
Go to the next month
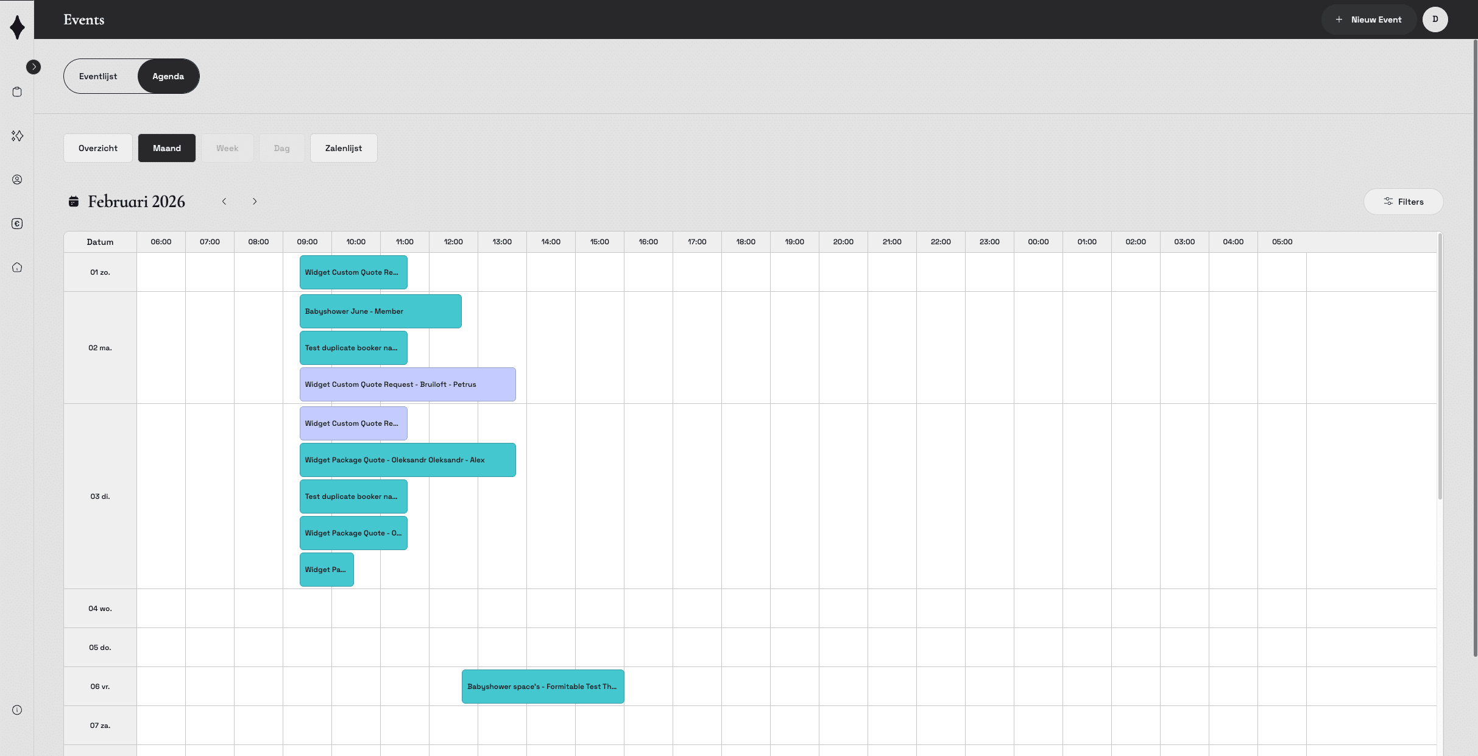coord(255,202)
